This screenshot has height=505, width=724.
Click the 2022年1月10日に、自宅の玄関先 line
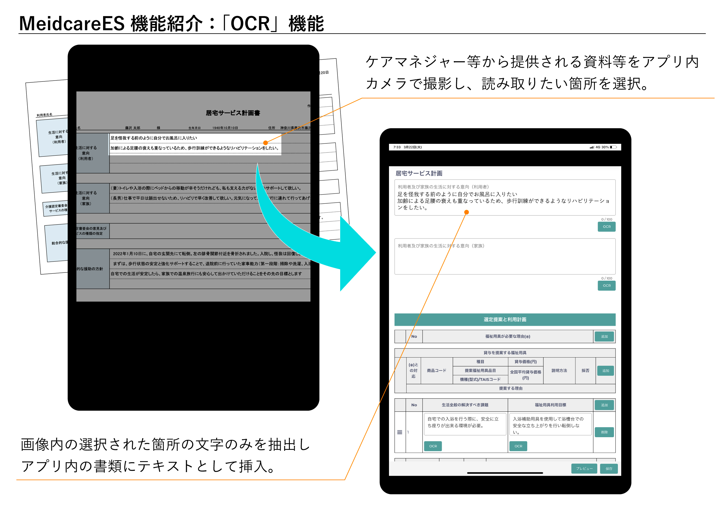(207, 253)
